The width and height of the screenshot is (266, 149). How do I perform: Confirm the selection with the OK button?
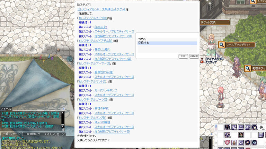[183, 56]
